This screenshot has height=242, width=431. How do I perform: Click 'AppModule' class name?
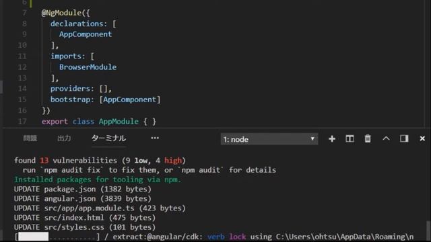[119, 121]
